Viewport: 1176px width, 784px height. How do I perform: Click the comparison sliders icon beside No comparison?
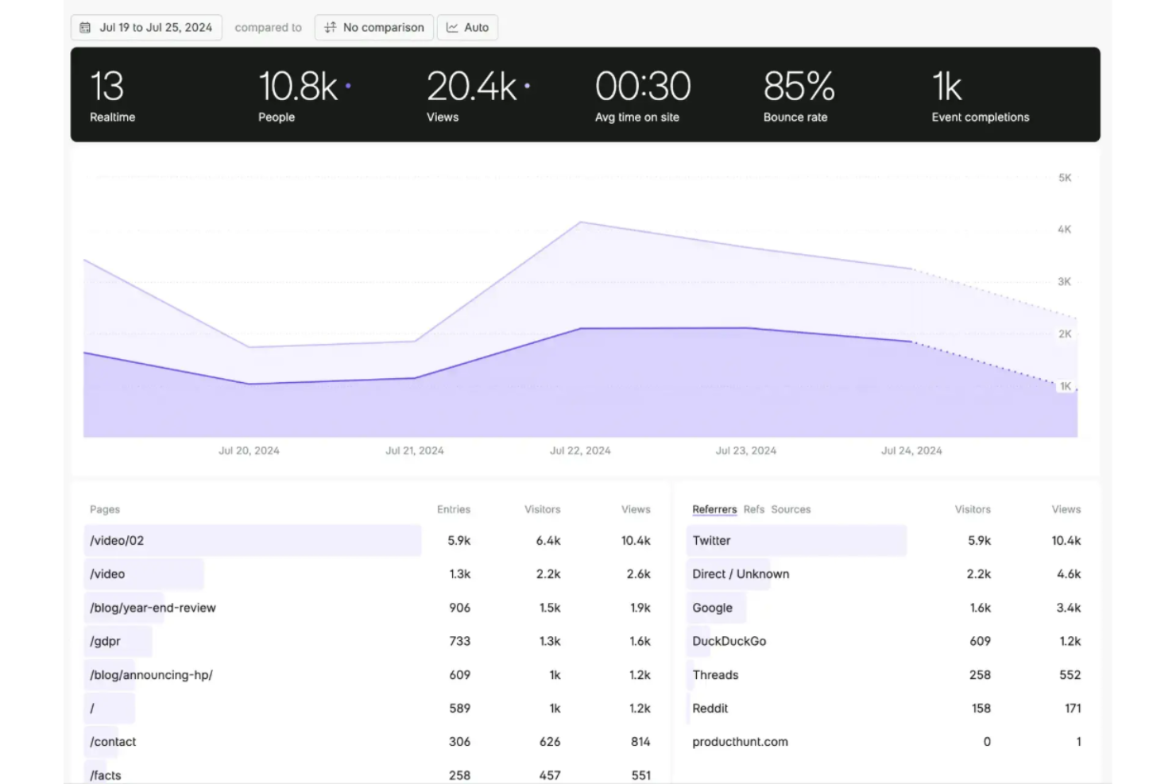point(330,27)
